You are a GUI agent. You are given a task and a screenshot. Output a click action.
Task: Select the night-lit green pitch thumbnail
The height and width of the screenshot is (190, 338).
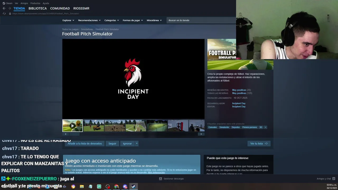[x=157, y=126]
